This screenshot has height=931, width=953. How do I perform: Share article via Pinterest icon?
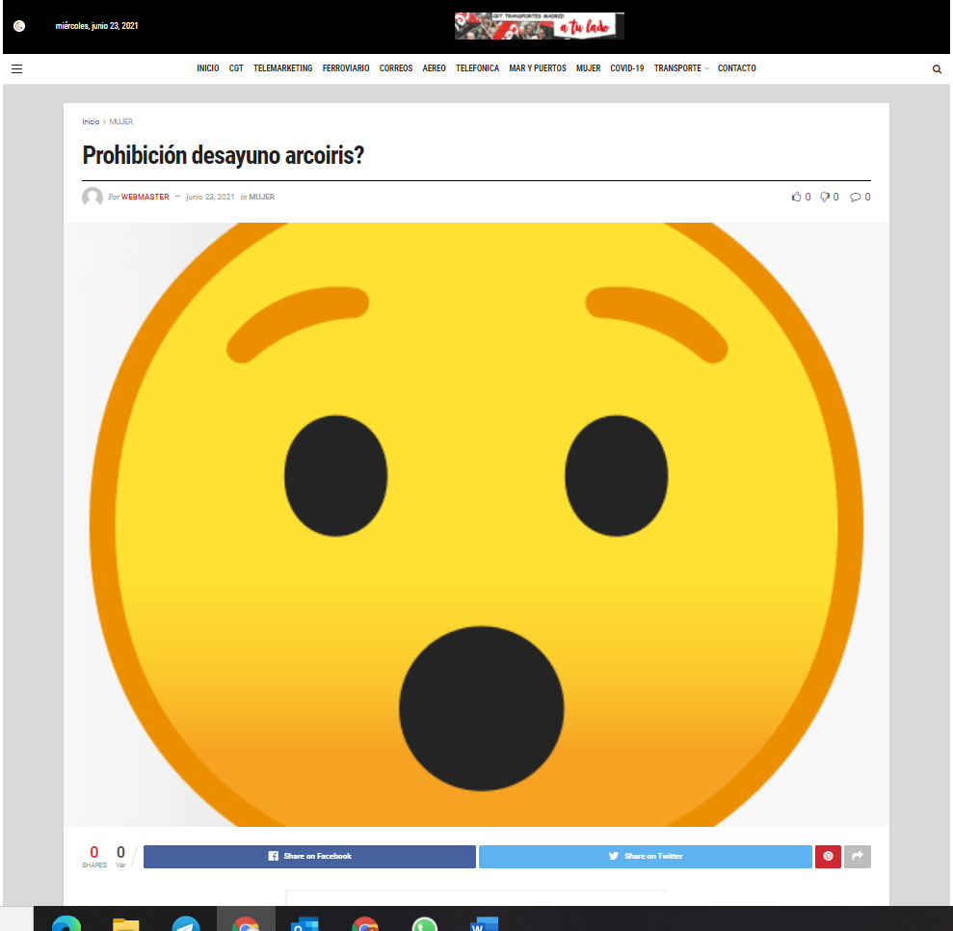(828, 857)
